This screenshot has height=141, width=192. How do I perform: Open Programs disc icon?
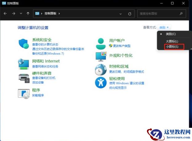coord(24,94)
